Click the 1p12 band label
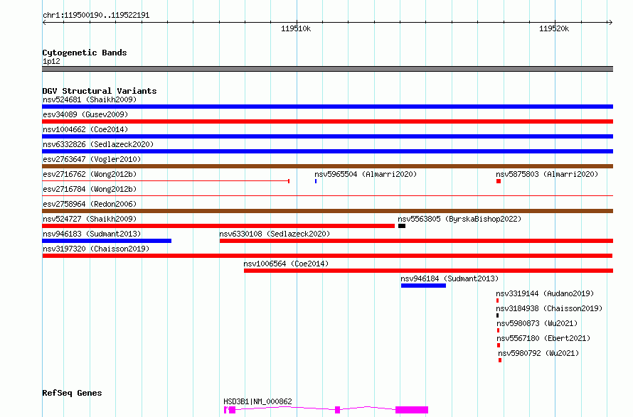The width and height of the screenshot is (633, 417). (x=51, y=61)
